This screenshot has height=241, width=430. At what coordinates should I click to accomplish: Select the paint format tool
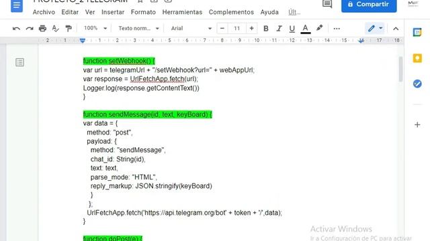(69, 28)
